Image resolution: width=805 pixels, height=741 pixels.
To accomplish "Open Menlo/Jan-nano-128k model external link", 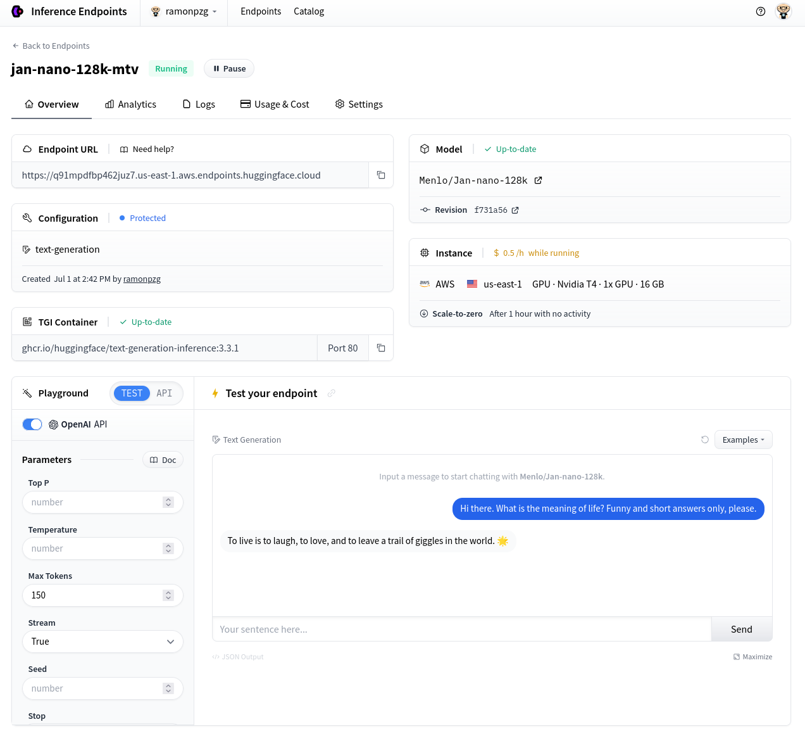I will click(x=538, y=180).
